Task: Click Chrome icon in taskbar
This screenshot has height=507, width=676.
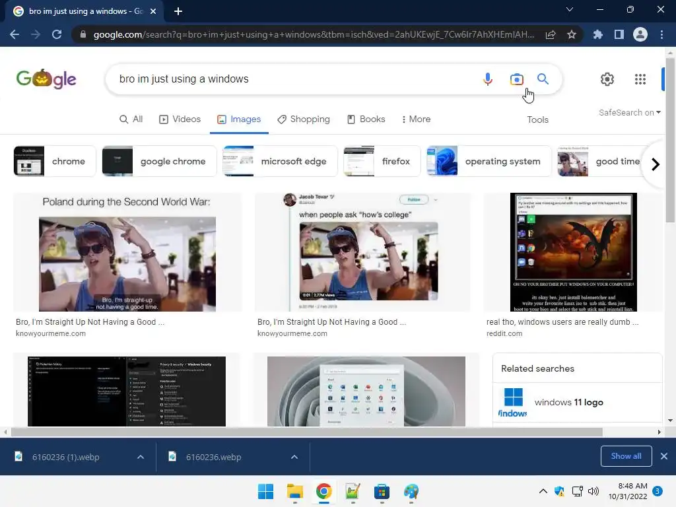Action: 323,491
